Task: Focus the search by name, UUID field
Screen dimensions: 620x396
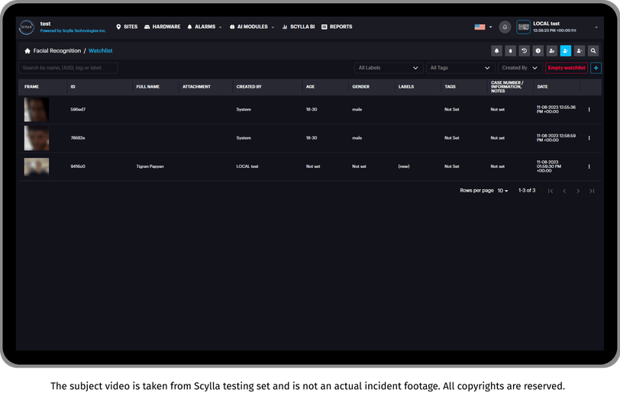Action: [x=68, y=68]
